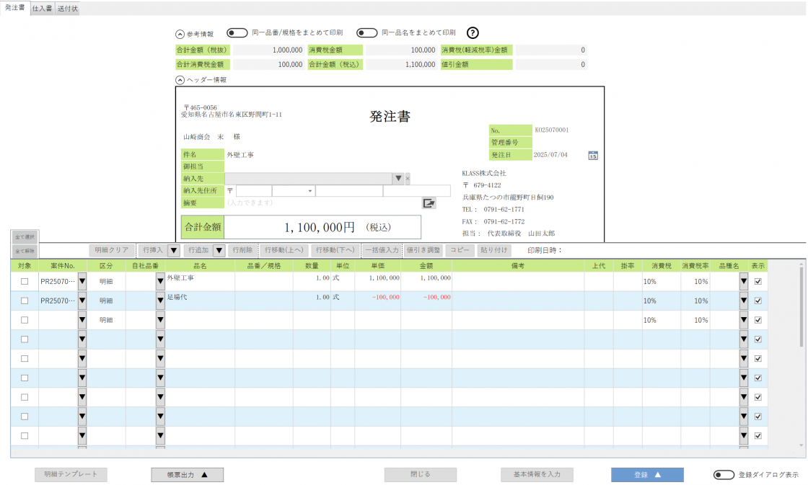Image resolution: width=808 pixels, height=485 pixels.
Task: Click the 備考 cell of the 外壁工事 row
Action: click(517, 281)
